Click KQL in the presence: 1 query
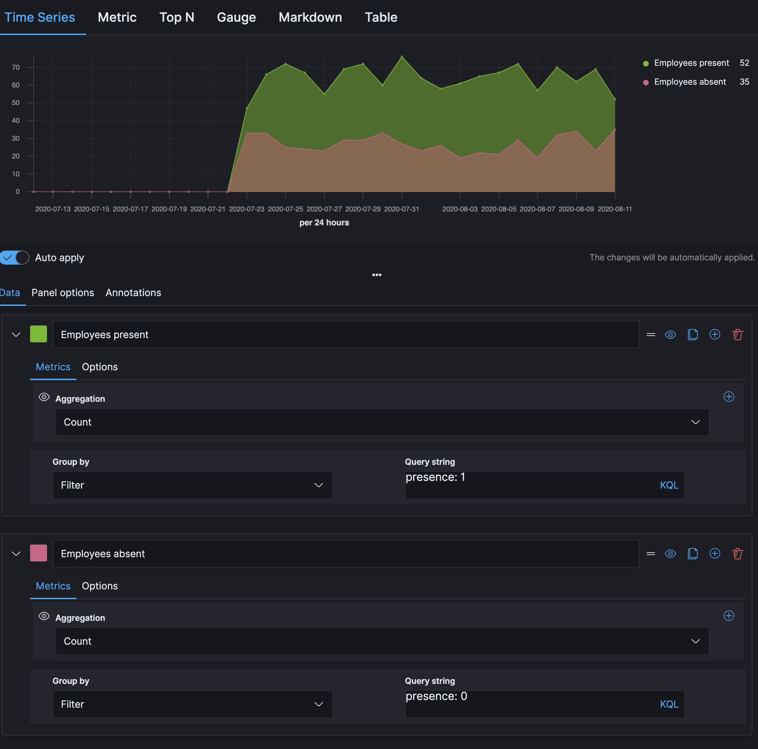Screen dimensions: 758x749 coord(669,485)
